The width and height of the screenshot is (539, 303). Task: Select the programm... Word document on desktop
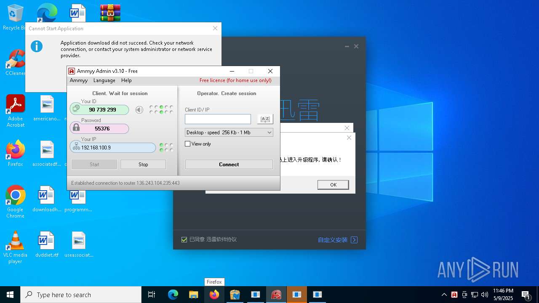78,201
